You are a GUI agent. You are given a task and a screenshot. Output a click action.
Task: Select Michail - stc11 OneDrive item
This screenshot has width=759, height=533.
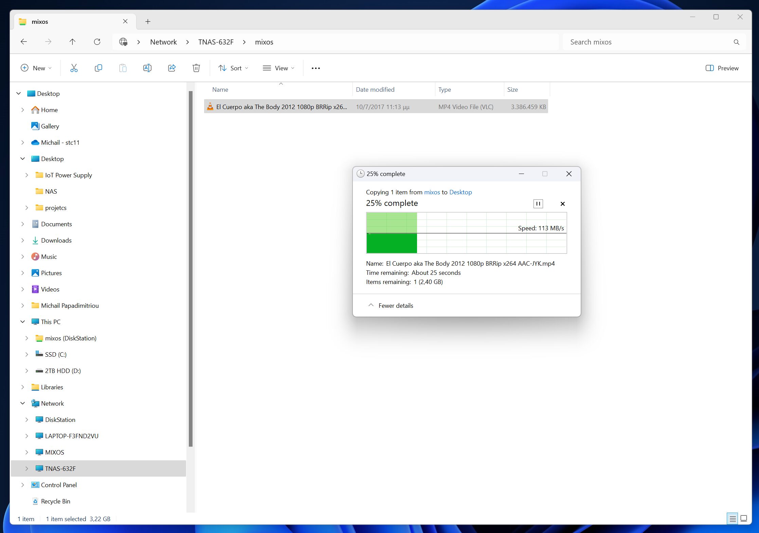click(55, 142)
